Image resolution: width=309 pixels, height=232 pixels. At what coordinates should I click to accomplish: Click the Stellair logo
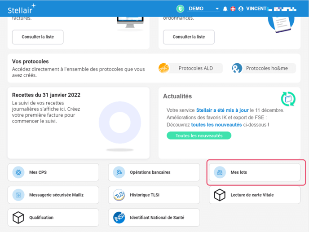pos(22,9)
